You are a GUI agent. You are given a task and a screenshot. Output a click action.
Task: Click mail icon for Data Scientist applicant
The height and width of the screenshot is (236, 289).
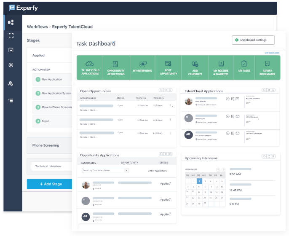coord(238,99)
